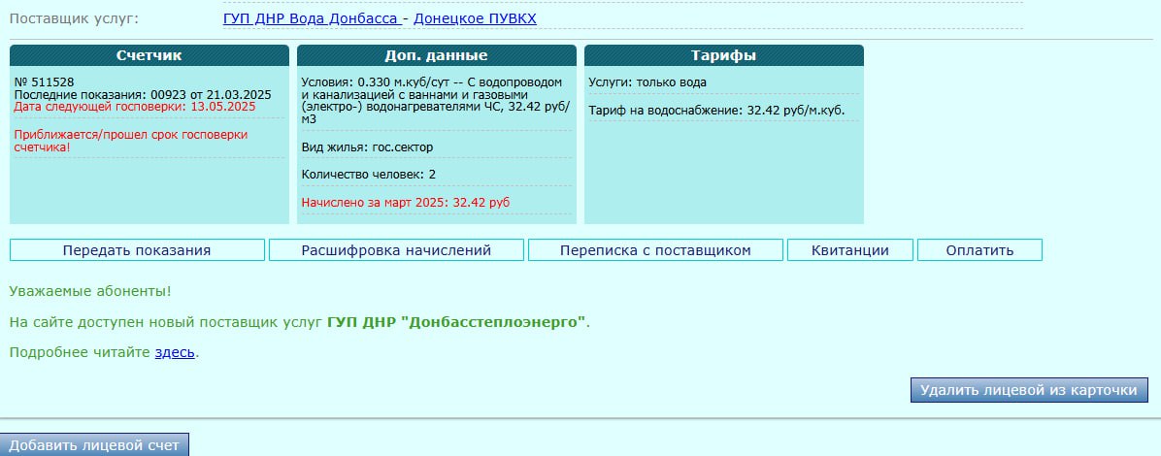Follow the 'здесь' link
The width and height of the screenshot is (1161, 456).
point(175,352)
